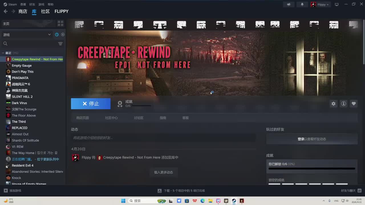365x205 pixels.
Task: Open FLIPPY profile tab
Action: [62, 11]
